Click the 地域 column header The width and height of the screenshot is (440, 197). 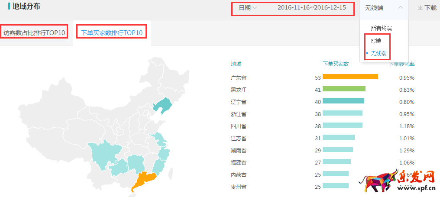(236, 64)
